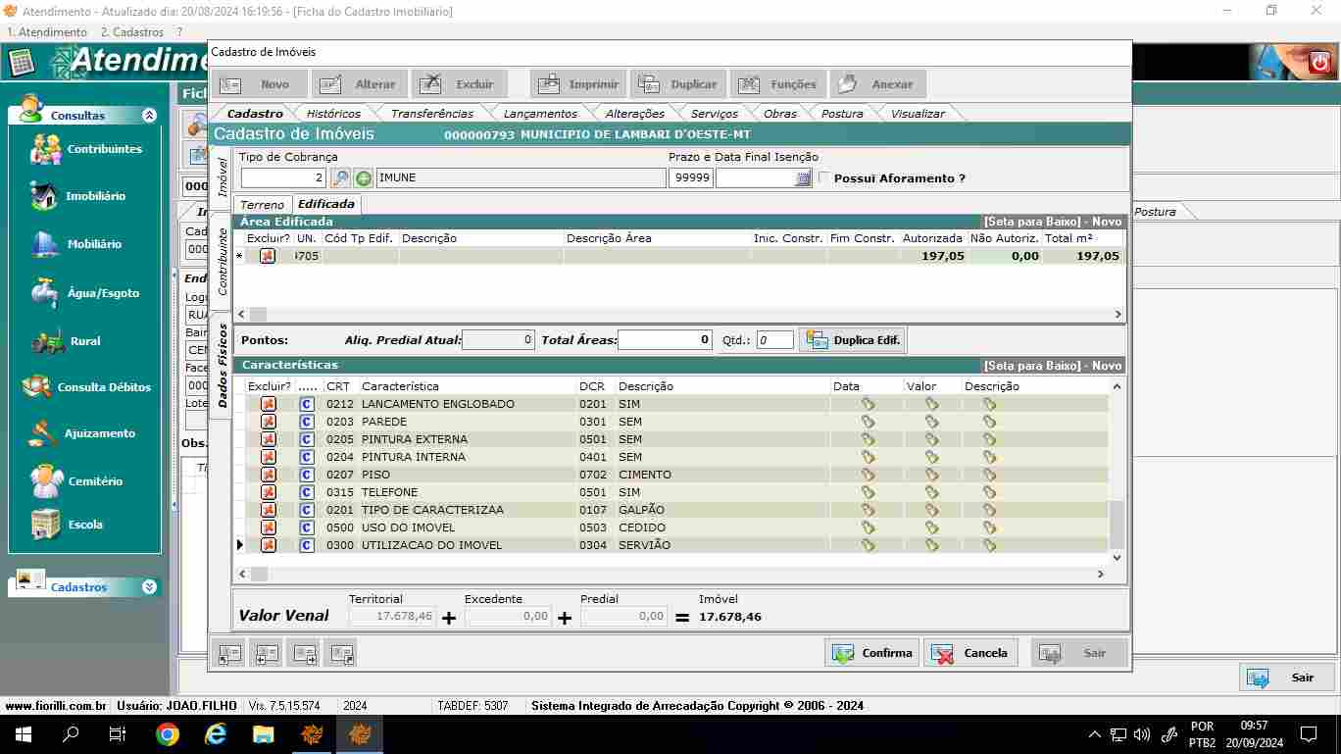Viewport: 1341px width, 754px height.
Task: Toggle the Possui Aforamento checkbox
Action: (x=824, y=178)
